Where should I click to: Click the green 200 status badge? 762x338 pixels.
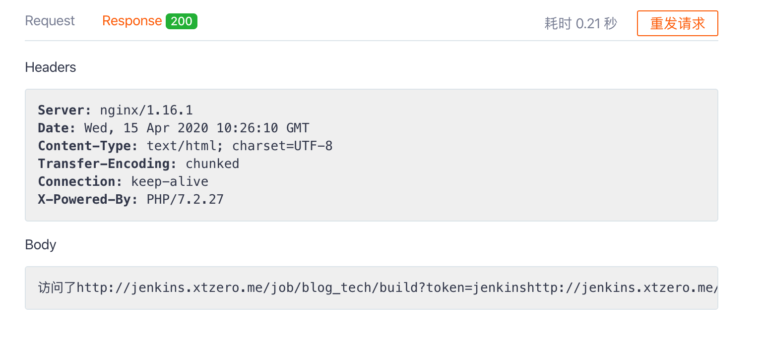coord(182,21)
